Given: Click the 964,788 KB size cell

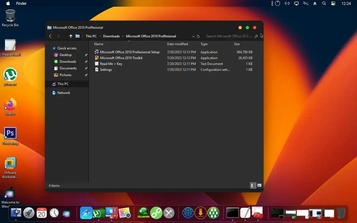Looking at the screenshot, I should [x=244, y=52].
